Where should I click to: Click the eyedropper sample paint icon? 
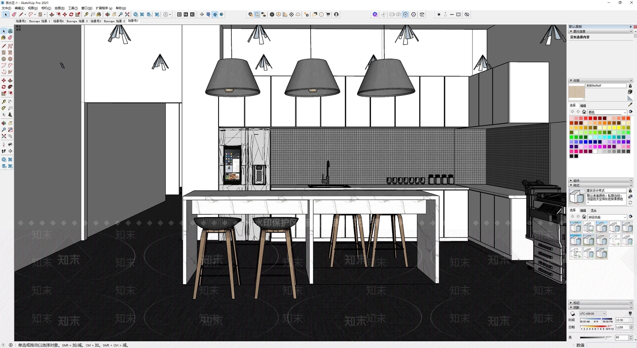[x=630, y=105]
